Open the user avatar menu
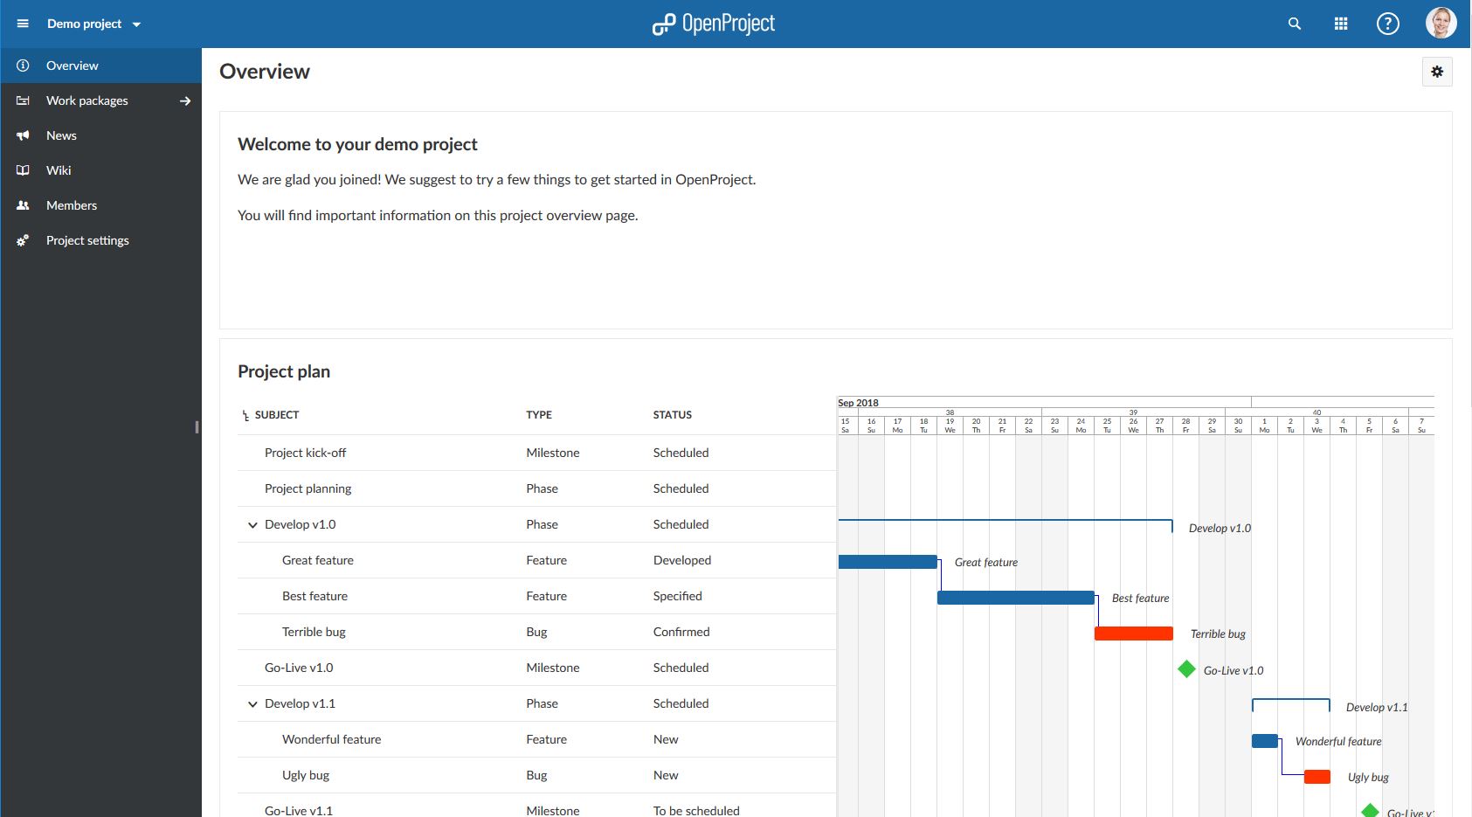Image resolution: width=1472 pixels, height=817 pixels. coord(1441,24)
